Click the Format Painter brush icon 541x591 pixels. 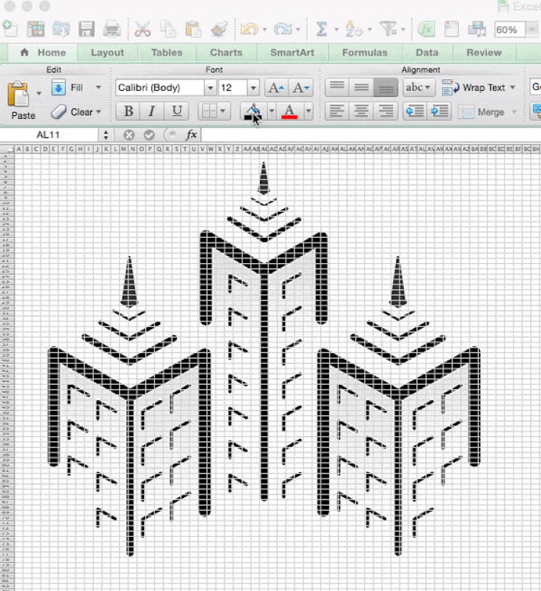pos(219,29)
